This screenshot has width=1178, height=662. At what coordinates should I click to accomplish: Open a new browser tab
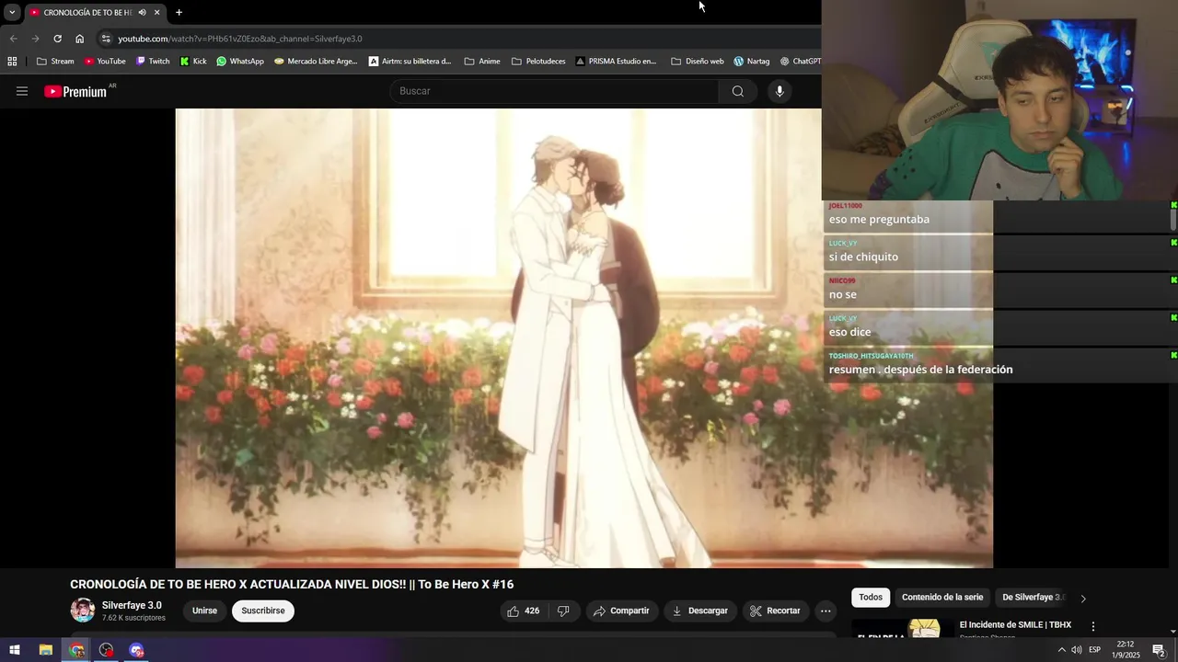click(x=179, y=12)
